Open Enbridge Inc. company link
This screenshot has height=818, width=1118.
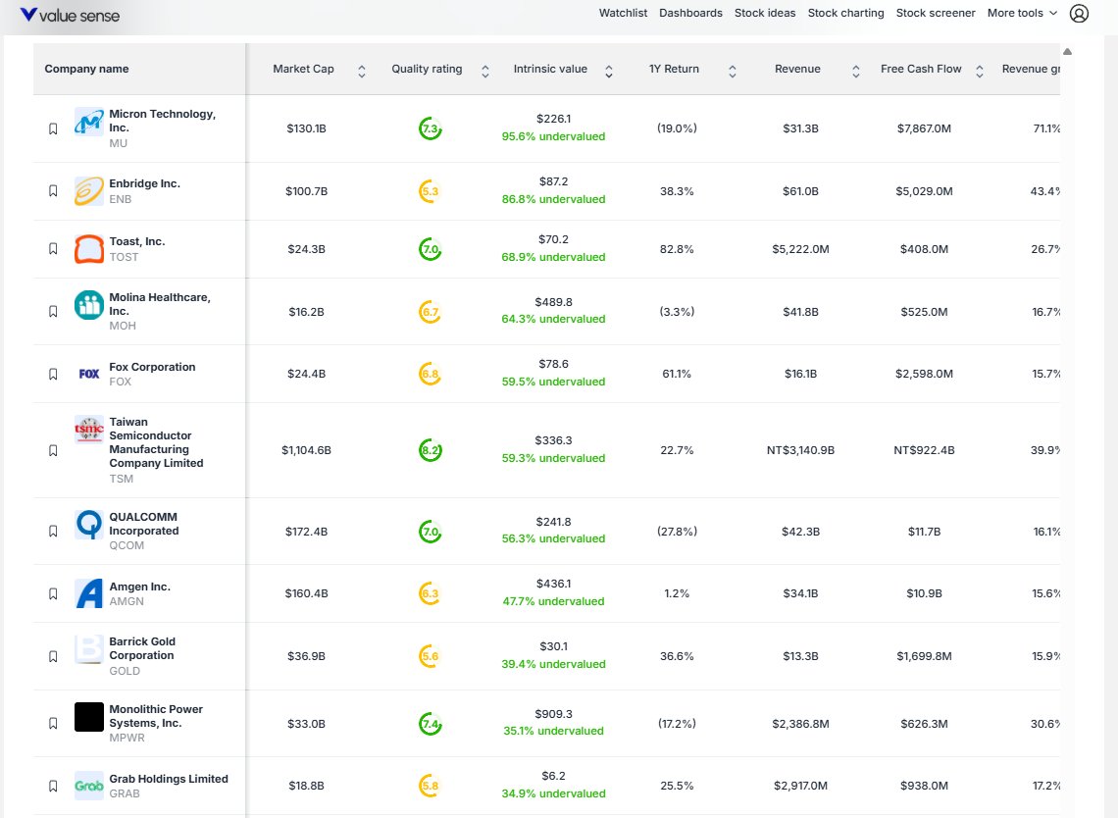coord(145,183)
